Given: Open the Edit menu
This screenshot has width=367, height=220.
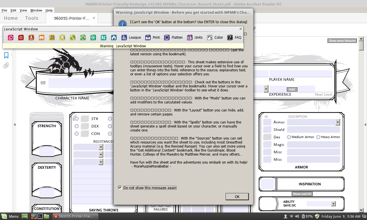Looking at the screenshot, I should pos(13,10).
